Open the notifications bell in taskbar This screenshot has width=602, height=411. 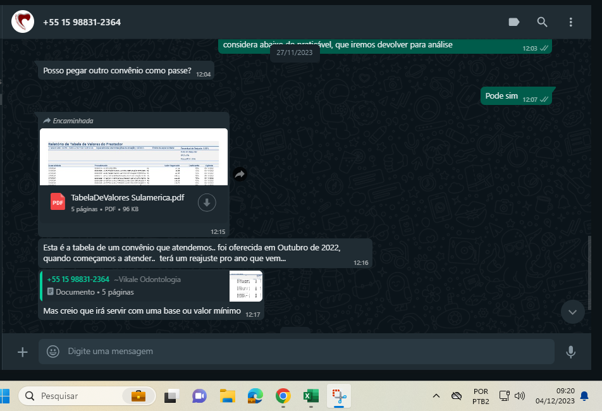(x=584, y=396)
